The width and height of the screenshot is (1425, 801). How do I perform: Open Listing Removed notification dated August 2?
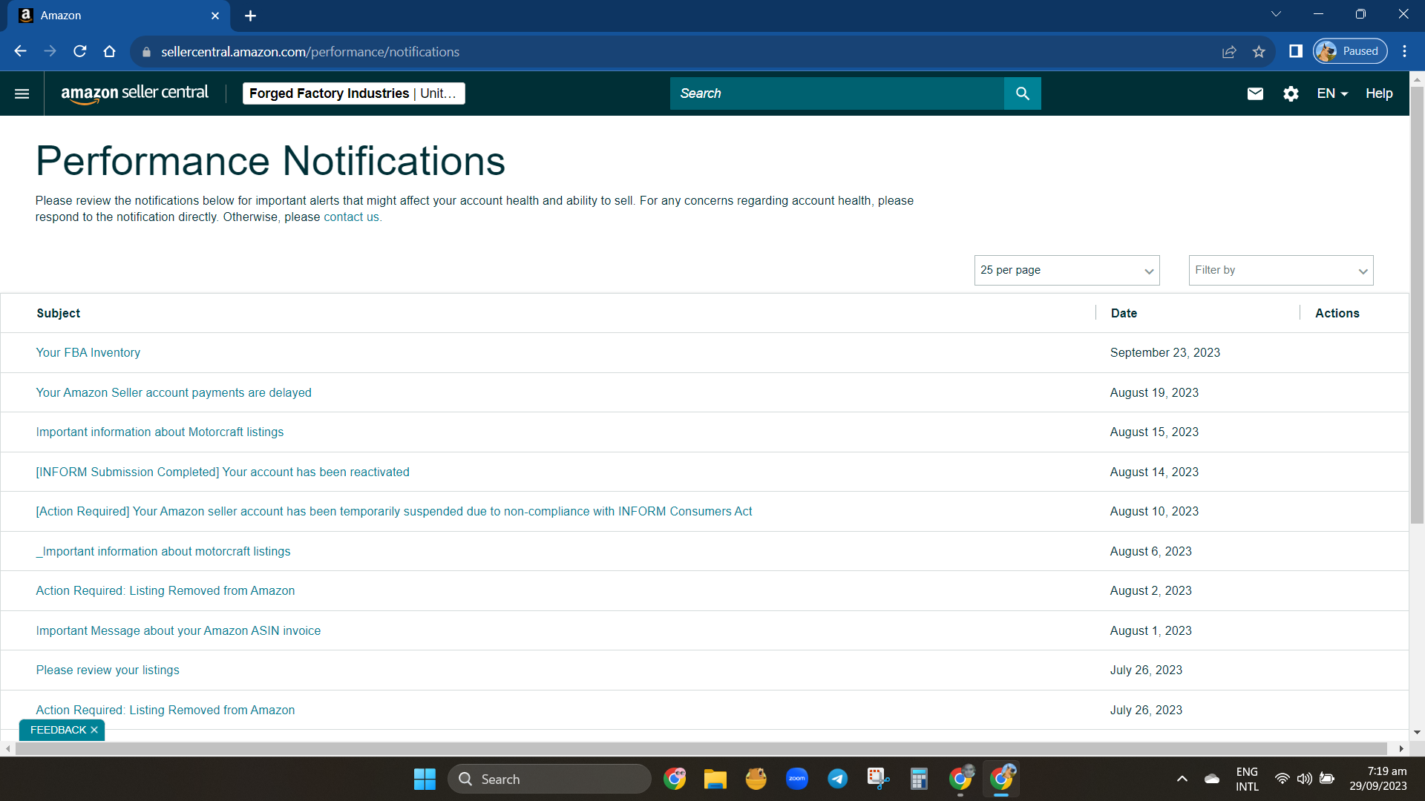[166, 590]
